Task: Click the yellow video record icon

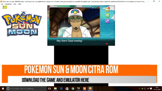Action: click(x=107, y=9)
